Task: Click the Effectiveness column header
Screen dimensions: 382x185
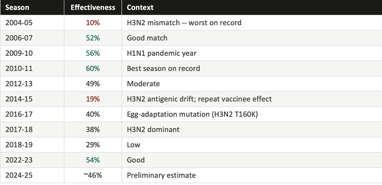Action: (x=93, y=7)
